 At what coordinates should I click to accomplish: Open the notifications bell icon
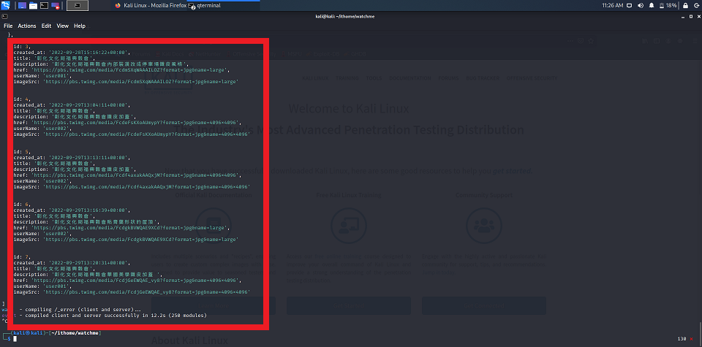652,5
